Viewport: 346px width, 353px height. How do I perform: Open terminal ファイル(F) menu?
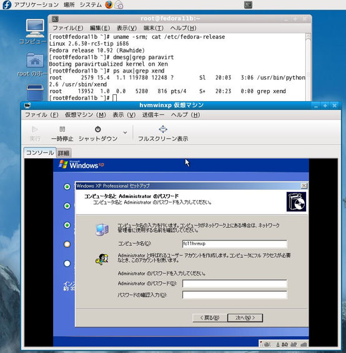pos(67,28)
